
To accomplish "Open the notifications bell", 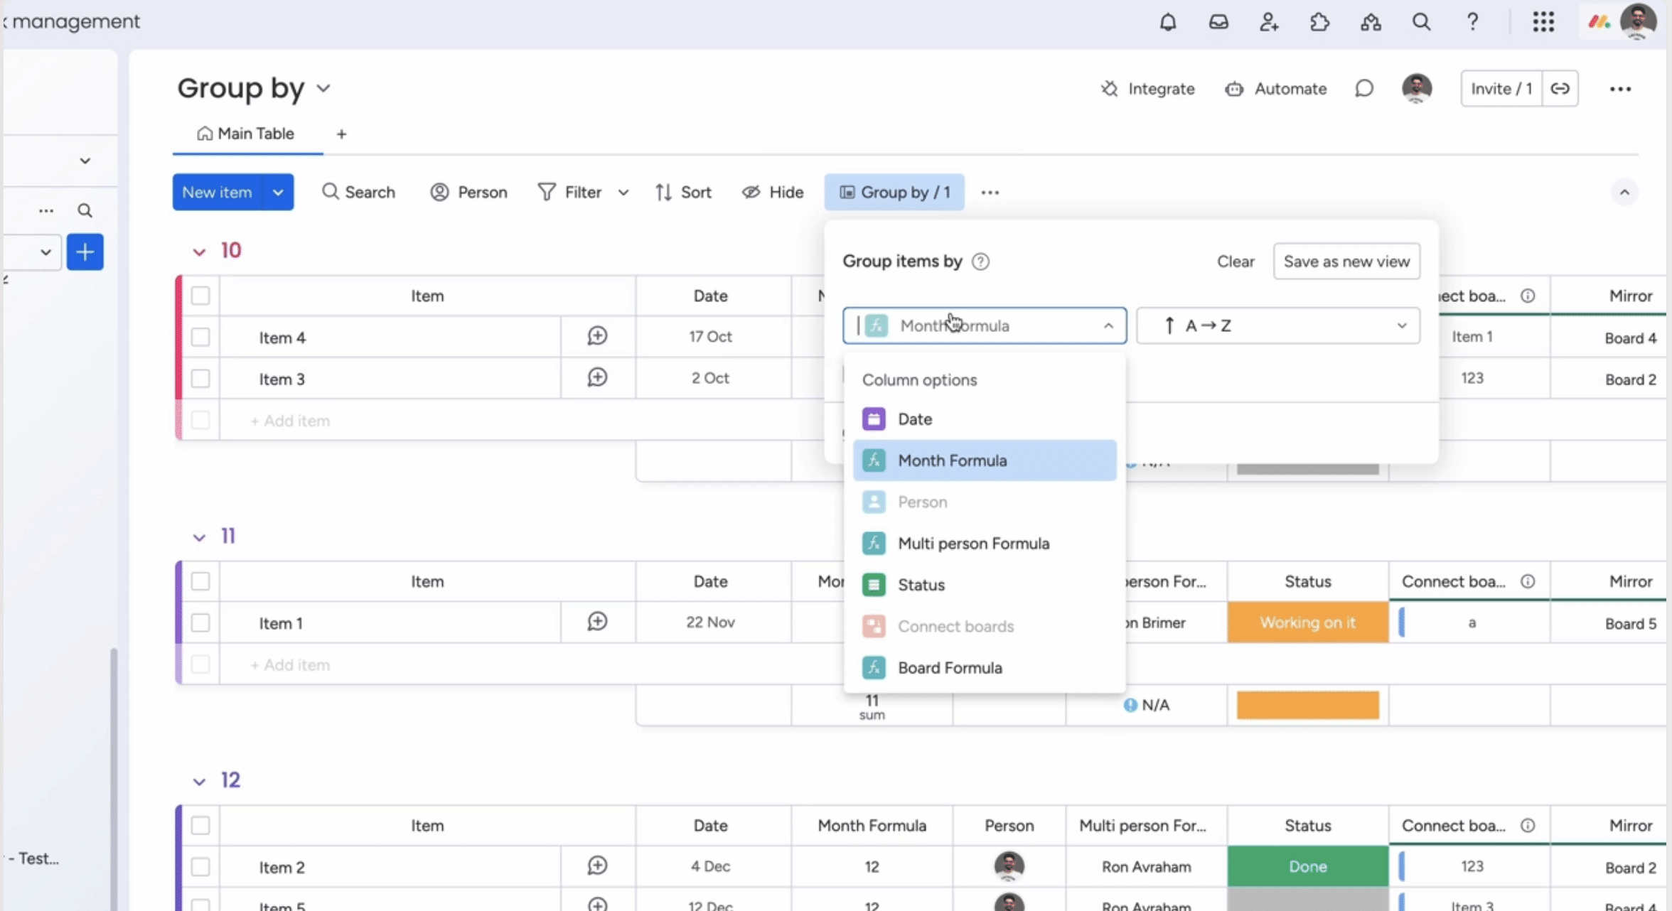I will [x=1167, y=22].
